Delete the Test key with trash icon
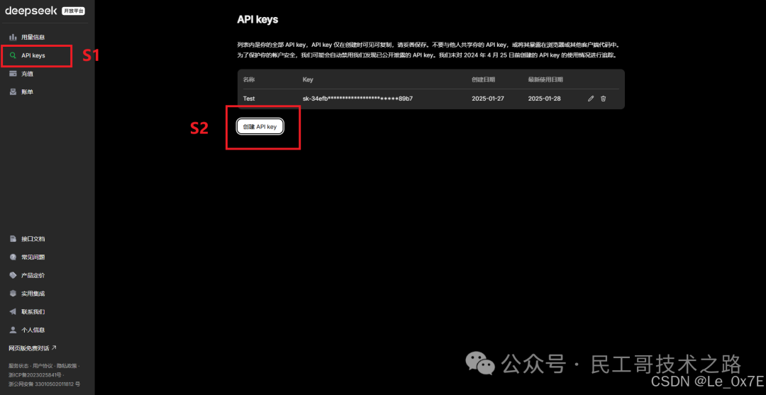 [604, 99]
